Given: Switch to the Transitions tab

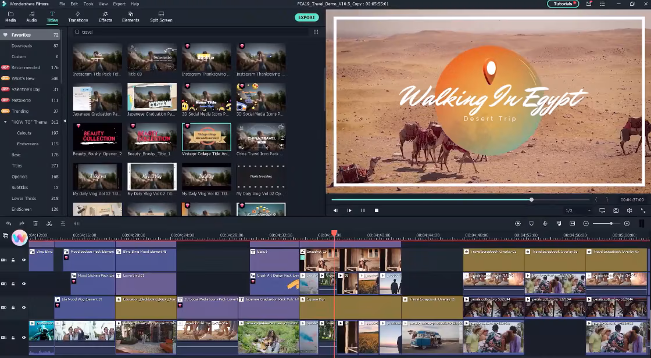Looking at the screenshot, I should coord(78,17).
